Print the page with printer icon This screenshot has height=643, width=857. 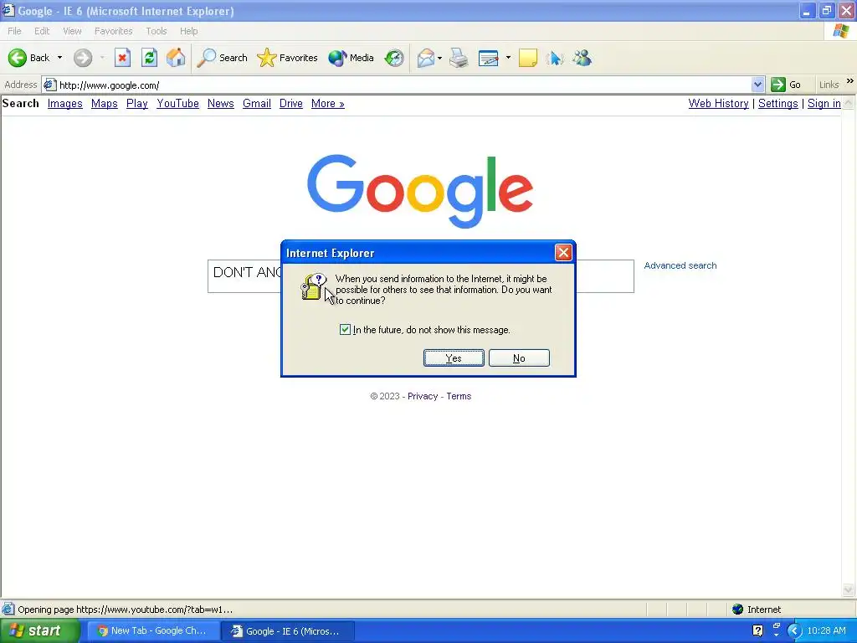pos(459,58)
